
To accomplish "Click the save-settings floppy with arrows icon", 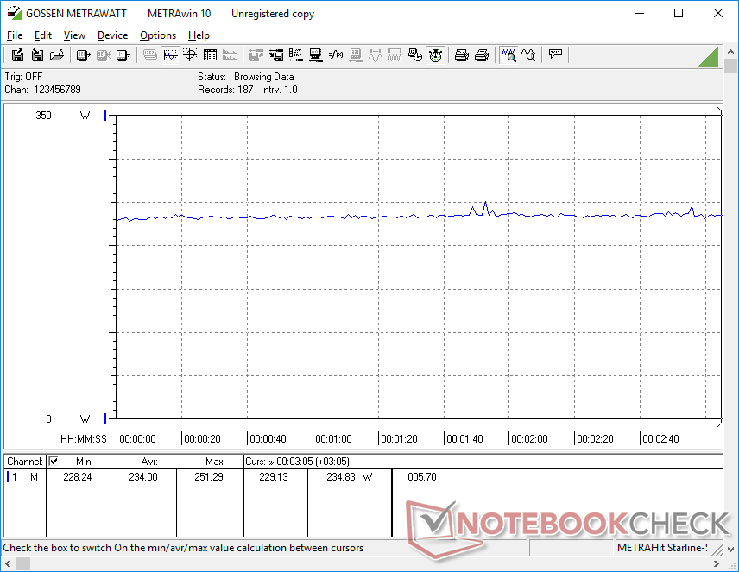I will coord(276,55).
